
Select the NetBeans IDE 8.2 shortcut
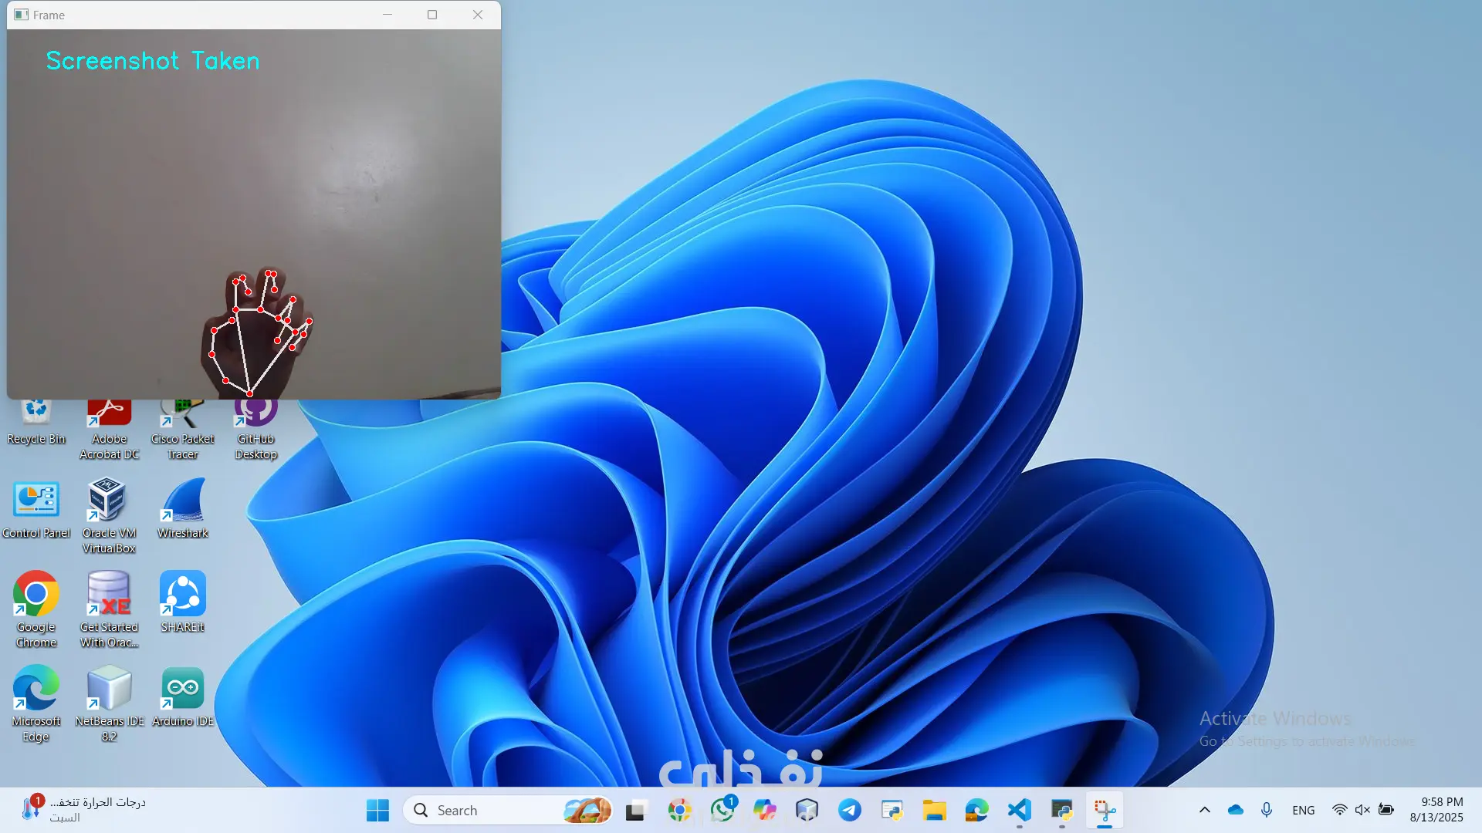[x=109, y=703]
